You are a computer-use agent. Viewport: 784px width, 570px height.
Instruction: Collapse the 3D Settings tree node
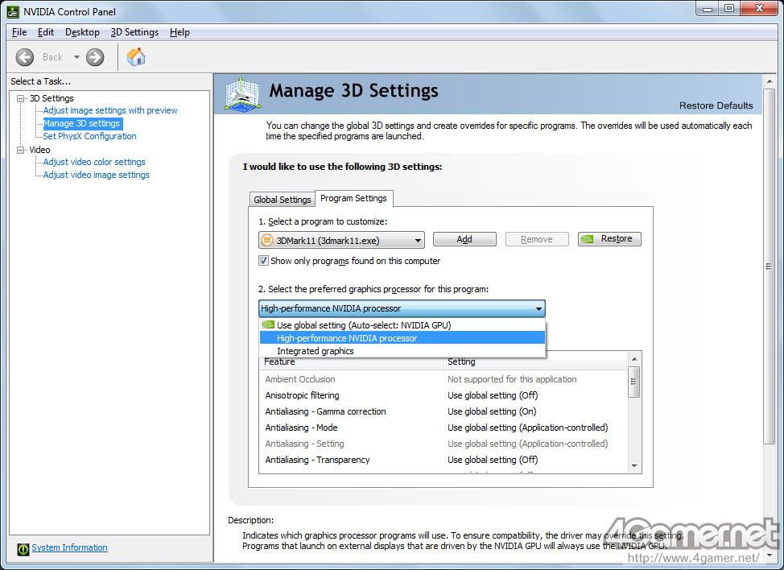pos(20,98)
